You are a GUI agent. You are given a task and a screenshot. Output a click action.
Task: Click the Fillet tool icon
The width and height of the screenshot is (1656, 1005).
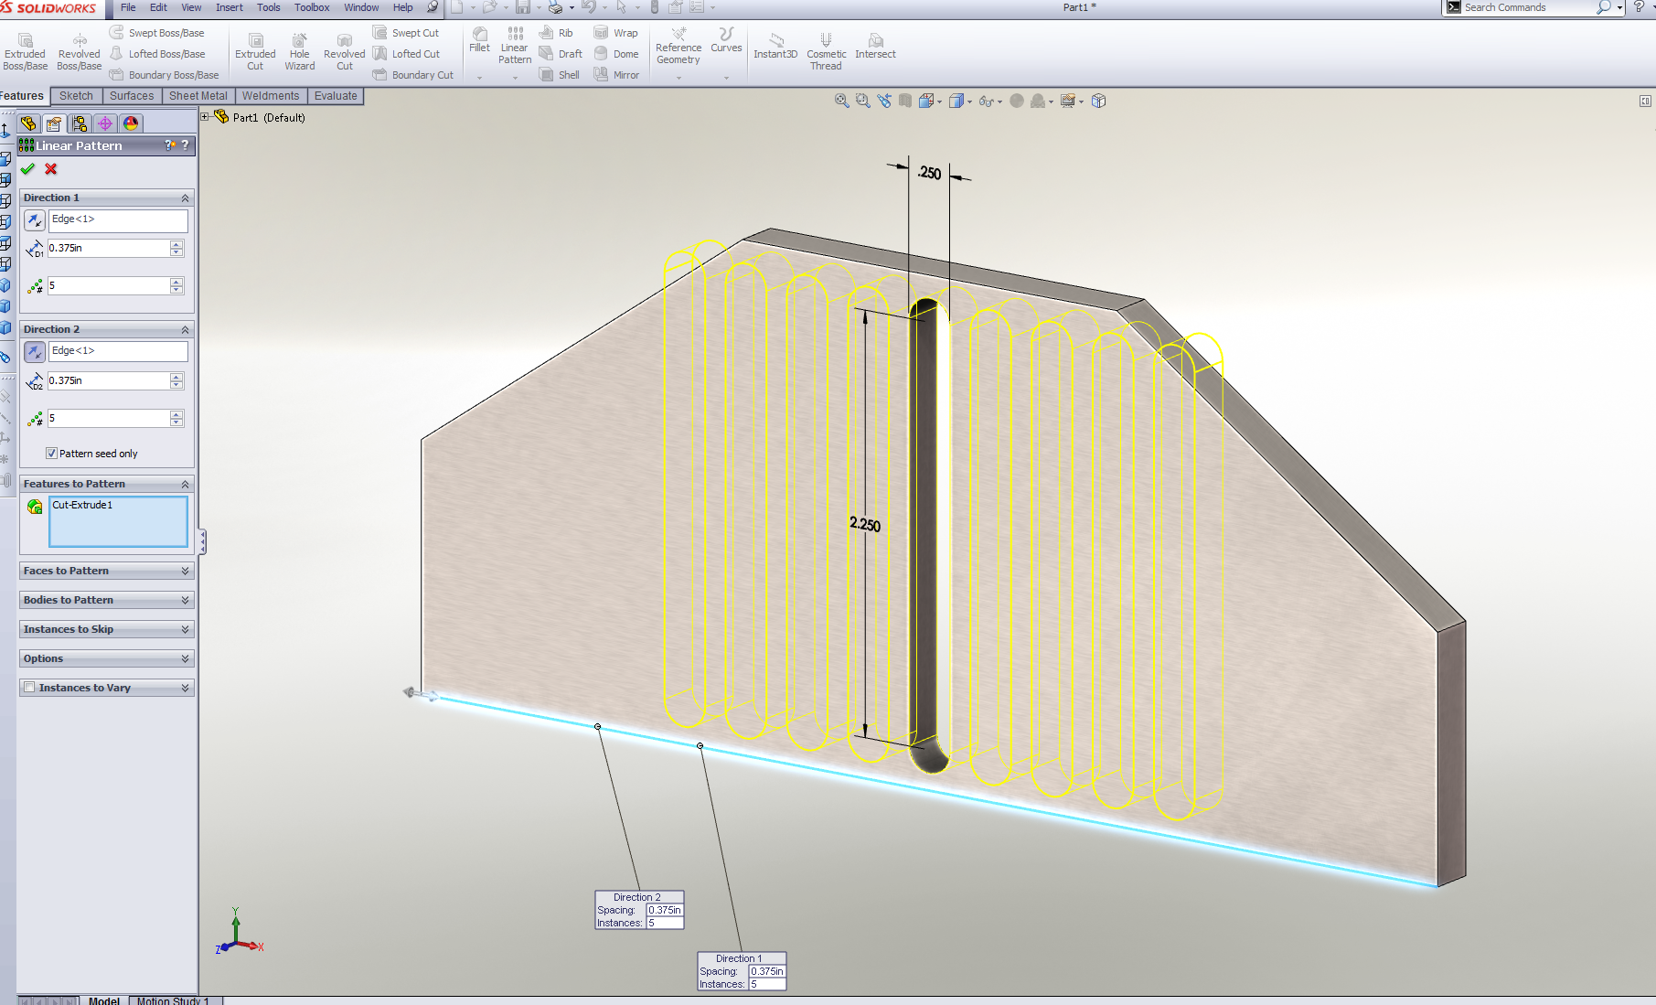(479, 38)
